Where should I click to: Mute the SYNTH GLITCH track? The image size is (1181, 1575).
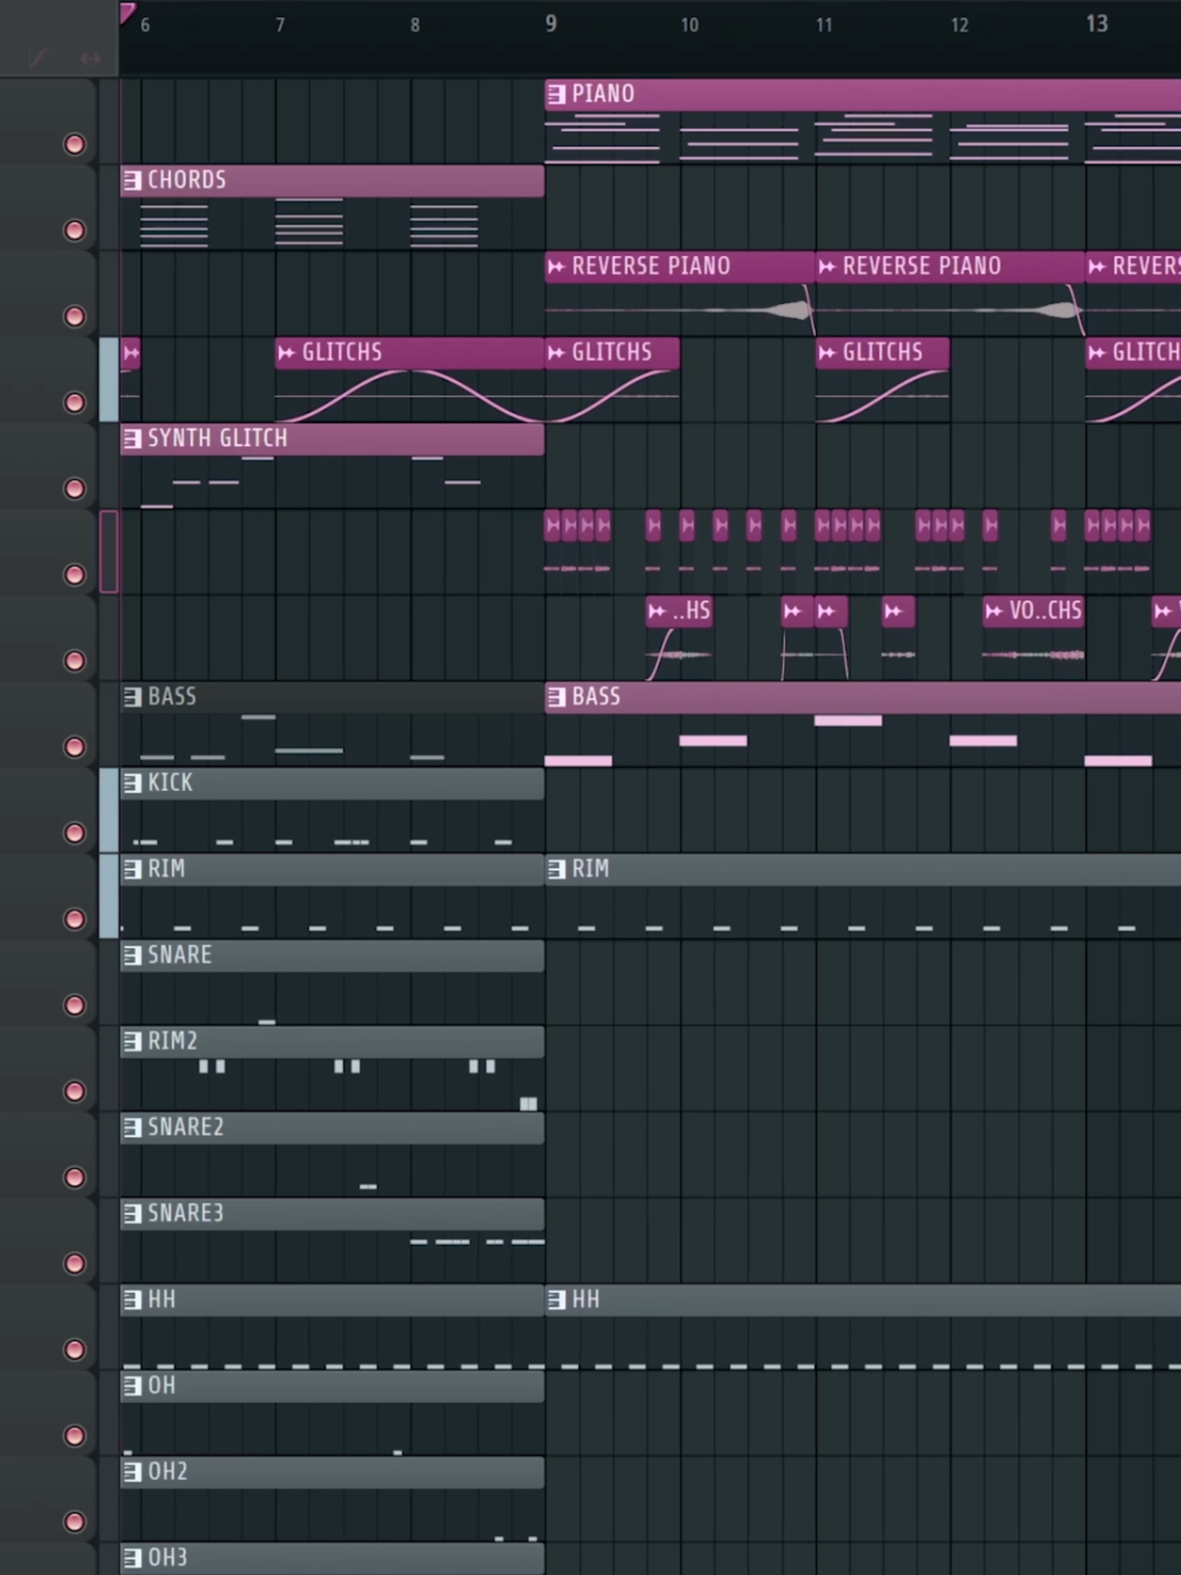pyautogui.click(x=75, y=488)
